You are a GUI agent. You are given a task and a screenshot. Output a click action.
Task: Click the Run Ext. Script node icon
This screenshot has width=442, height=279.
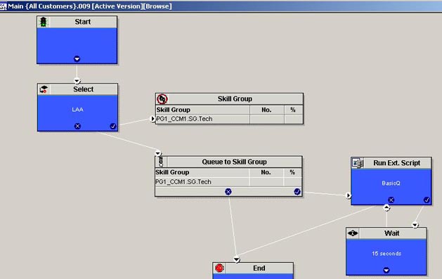click(358, 163)
